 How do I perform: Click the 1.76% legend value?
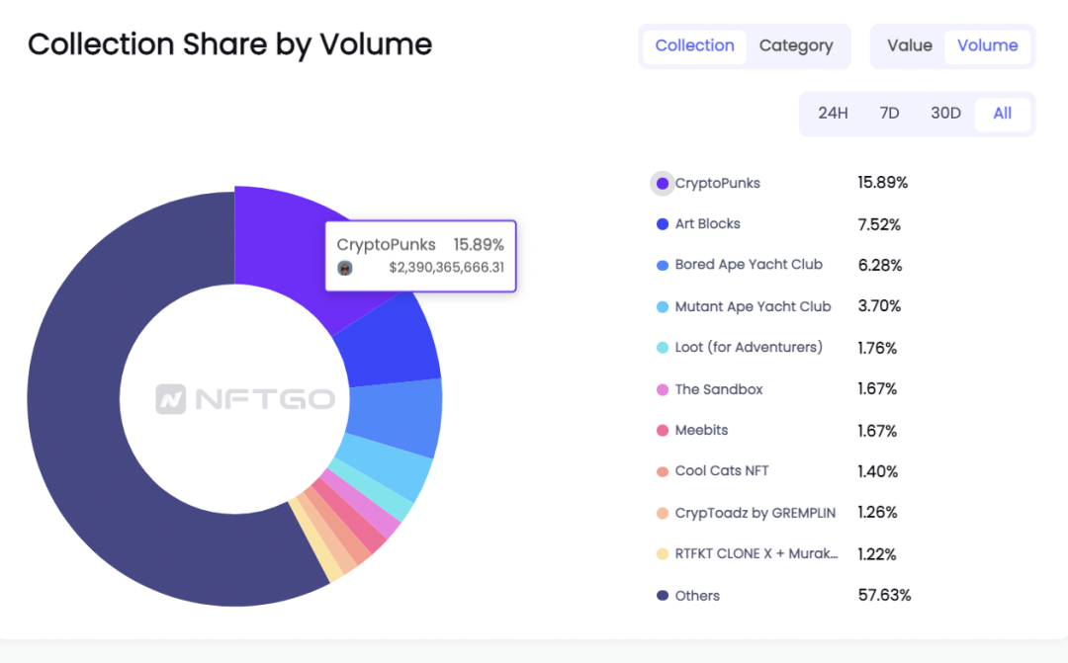876,349
